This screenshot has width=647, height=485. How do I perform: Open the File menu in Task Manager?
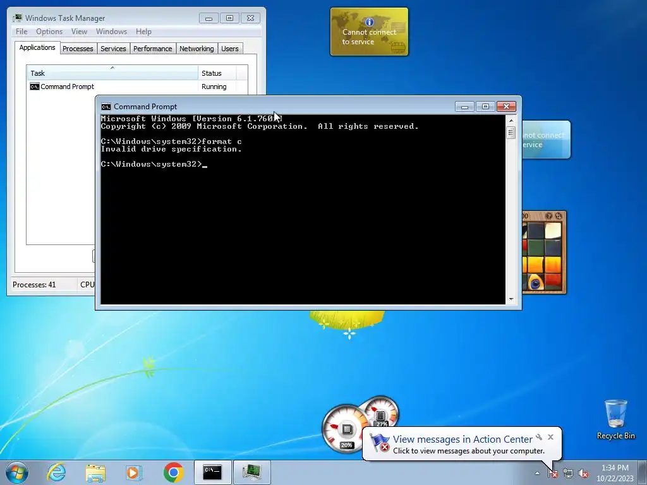pyautogui.click(x=21, y=32)
